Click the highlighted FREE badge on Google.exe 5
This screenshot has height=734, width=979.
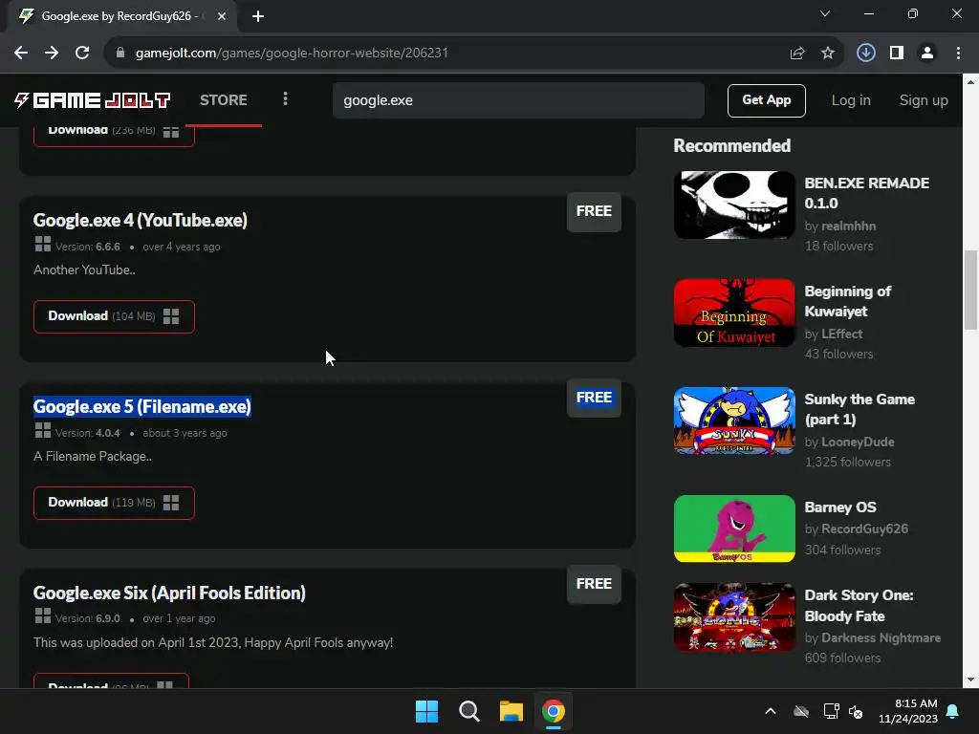[x=594, y=398]
